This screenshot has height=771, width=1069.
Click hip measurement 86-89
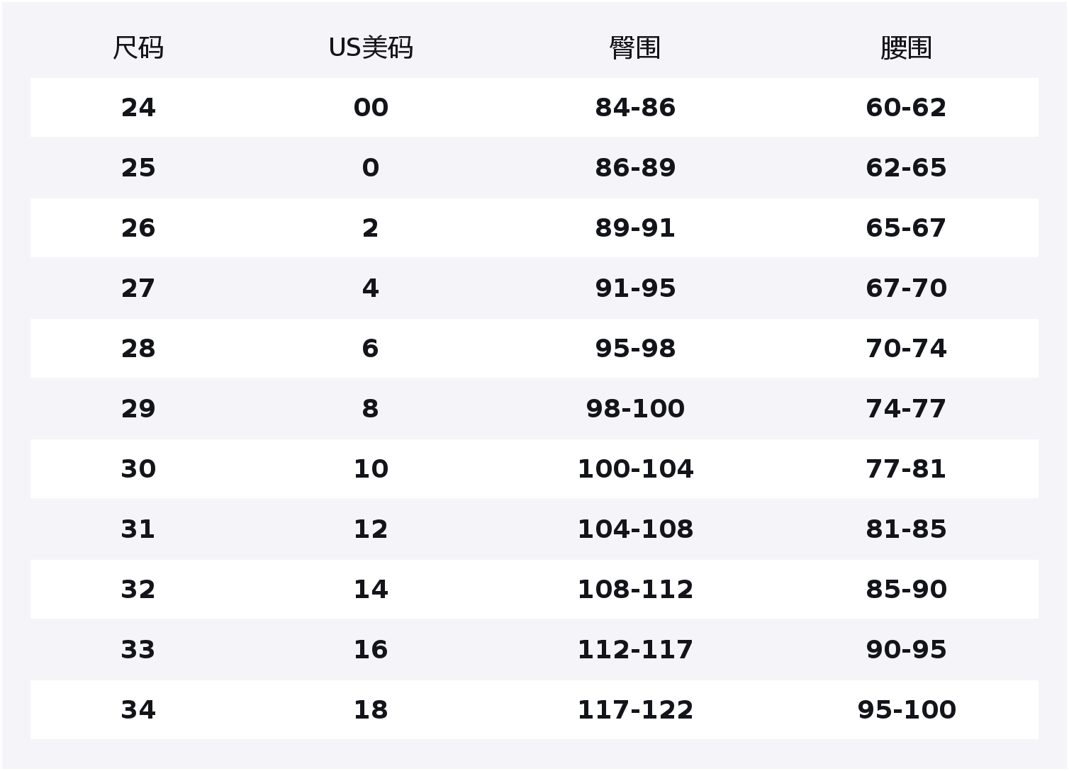(x=635, y=168)
